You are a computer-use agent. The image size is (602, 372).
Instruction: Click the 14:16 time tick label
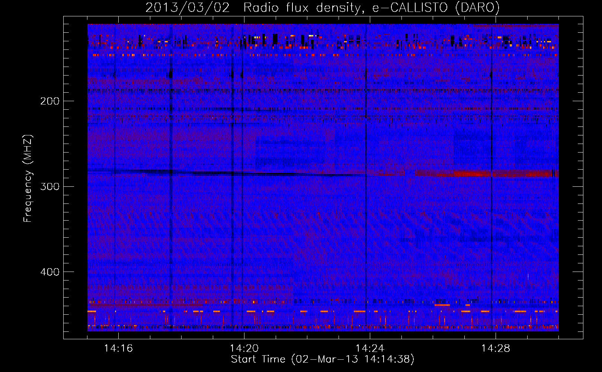[118, 348]
